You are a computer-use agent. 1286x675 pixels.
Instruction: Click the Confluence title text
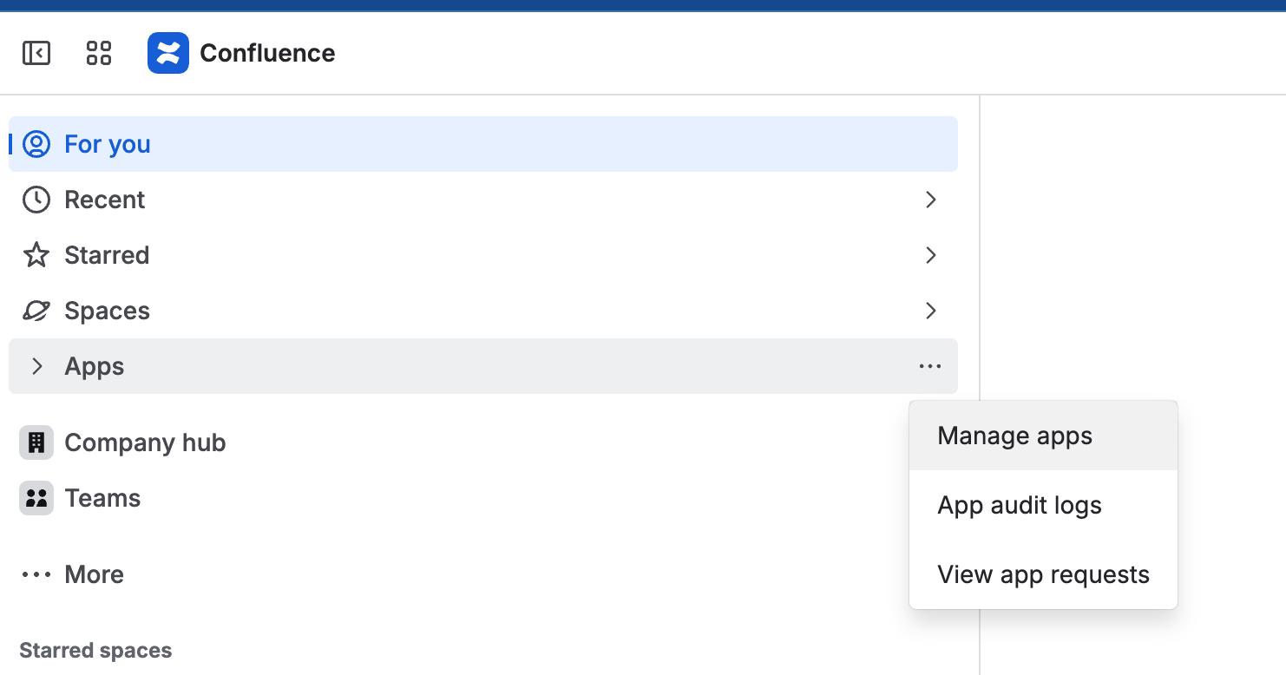267,53
